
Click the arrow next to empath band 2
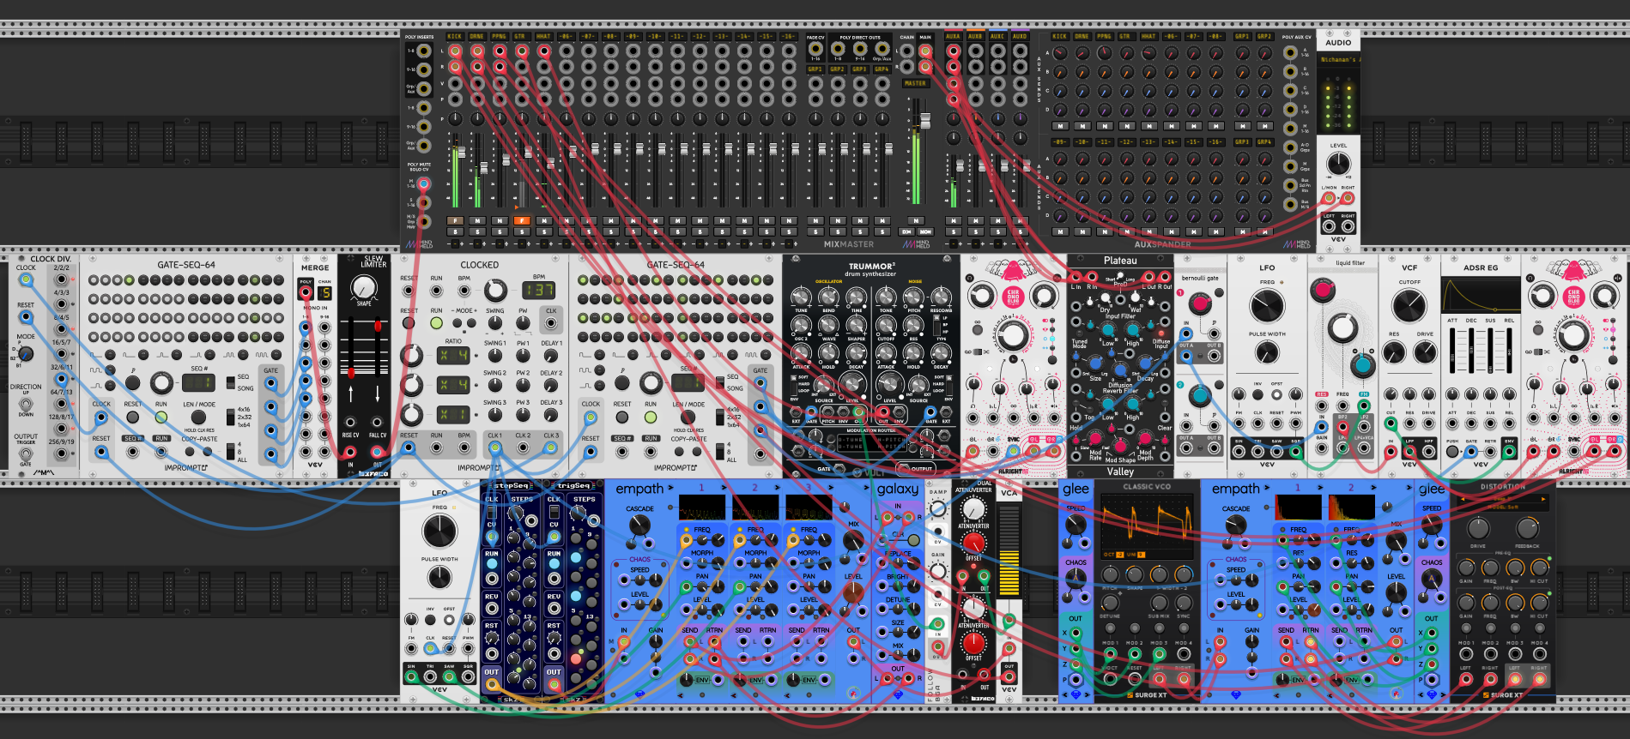778,488
